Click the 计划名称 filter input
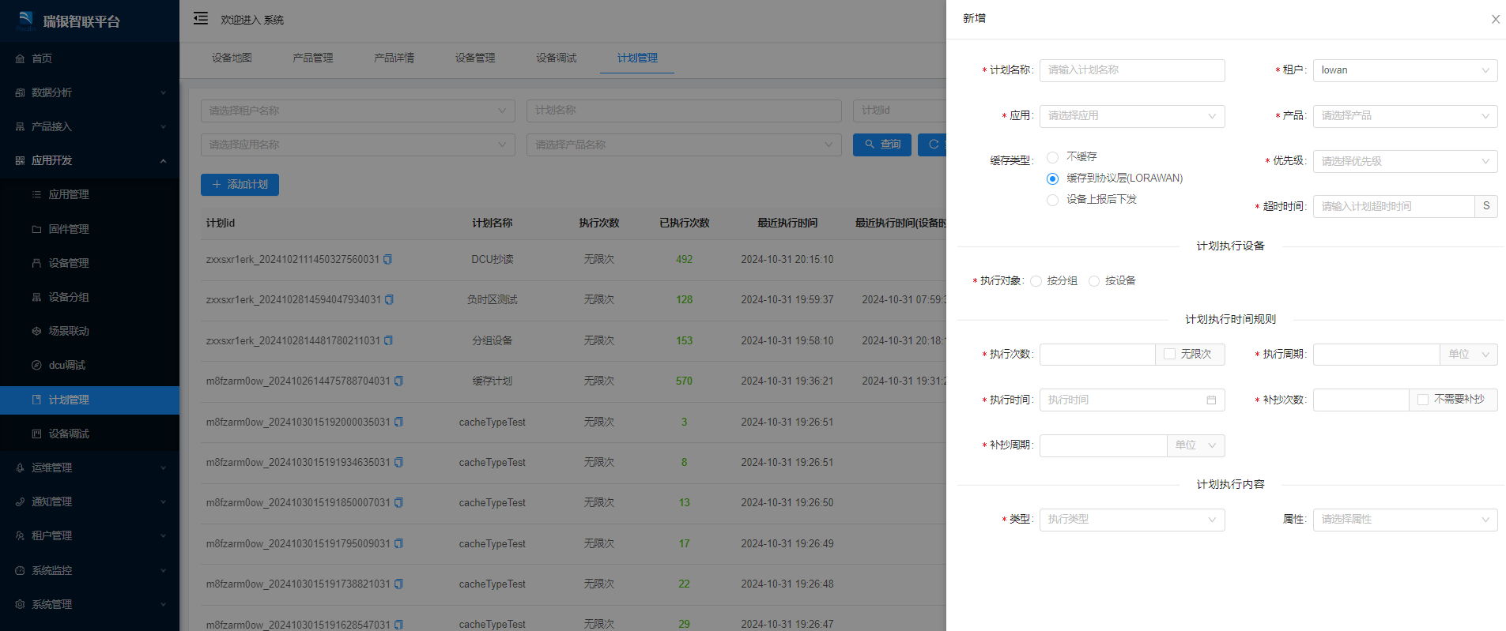 coord(684,111)
